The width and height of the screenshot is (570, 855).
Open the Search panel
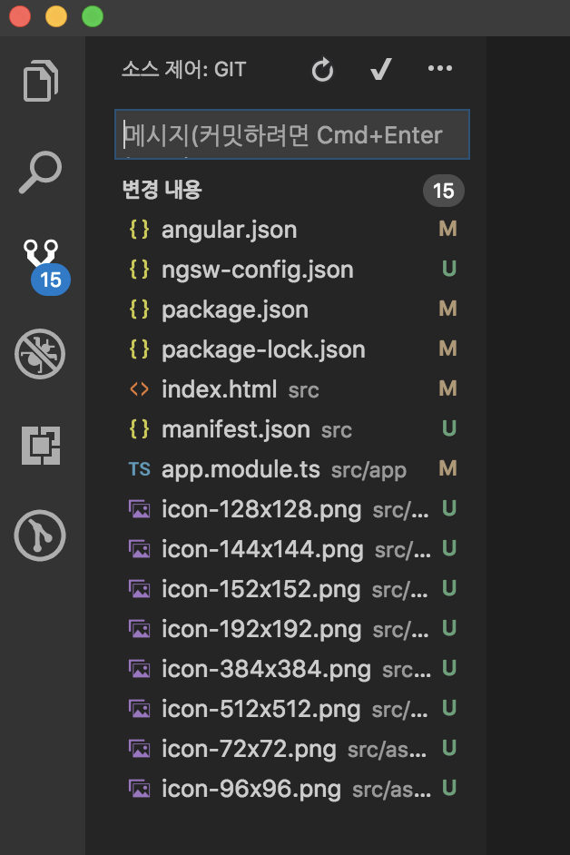click(40, 171)
